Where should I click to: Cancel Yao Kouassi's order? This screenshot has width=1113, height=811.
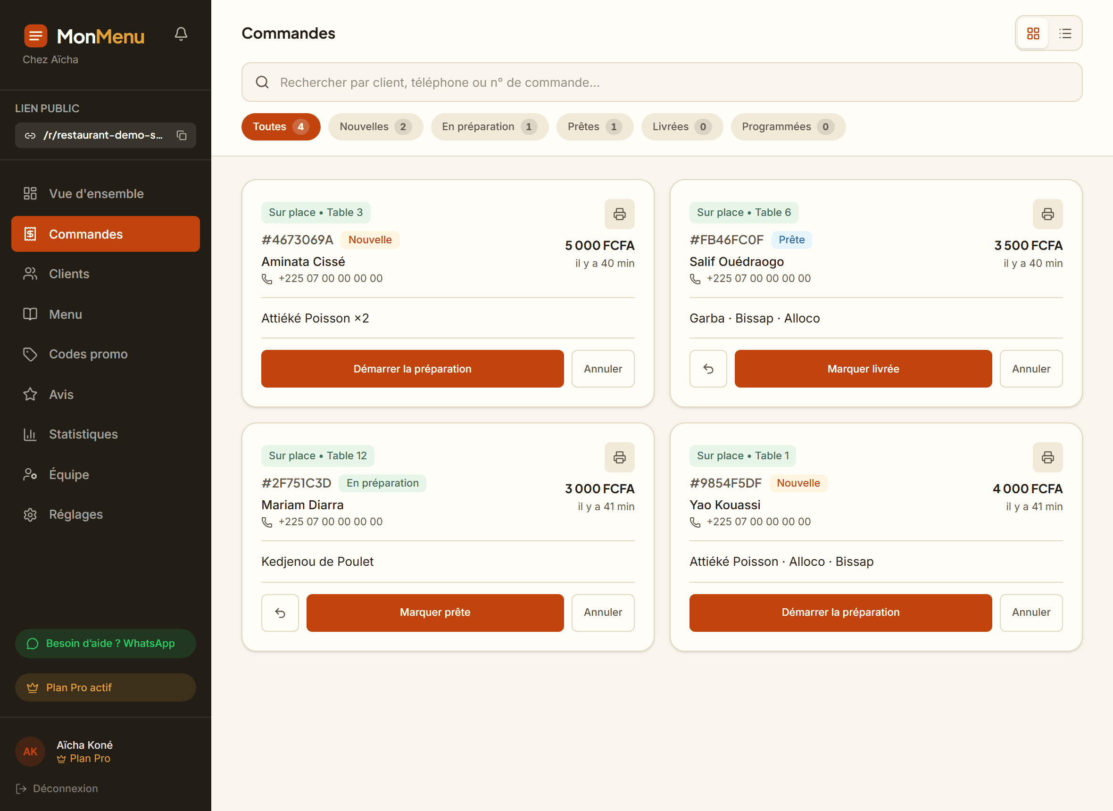pyautogui.click(x=1031, y=612)
